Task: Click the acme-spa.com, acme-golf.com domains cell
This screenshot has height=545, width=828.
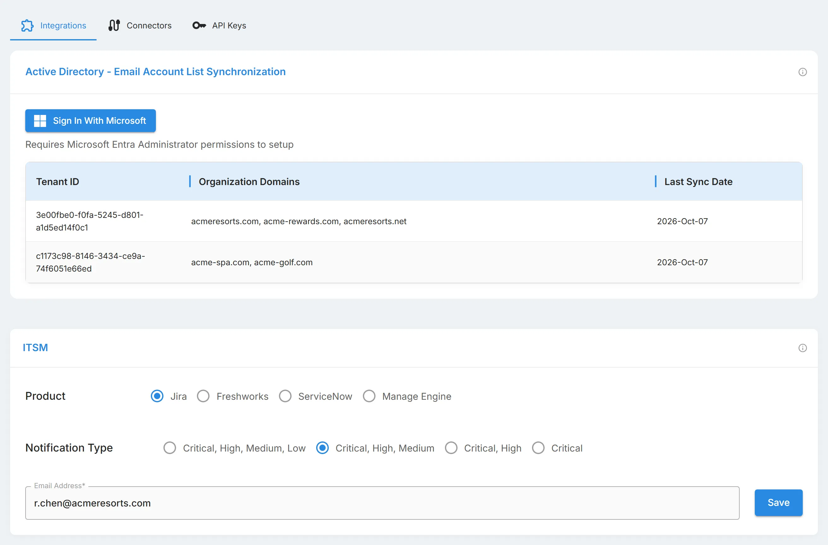Action: (x=252, y=262)
